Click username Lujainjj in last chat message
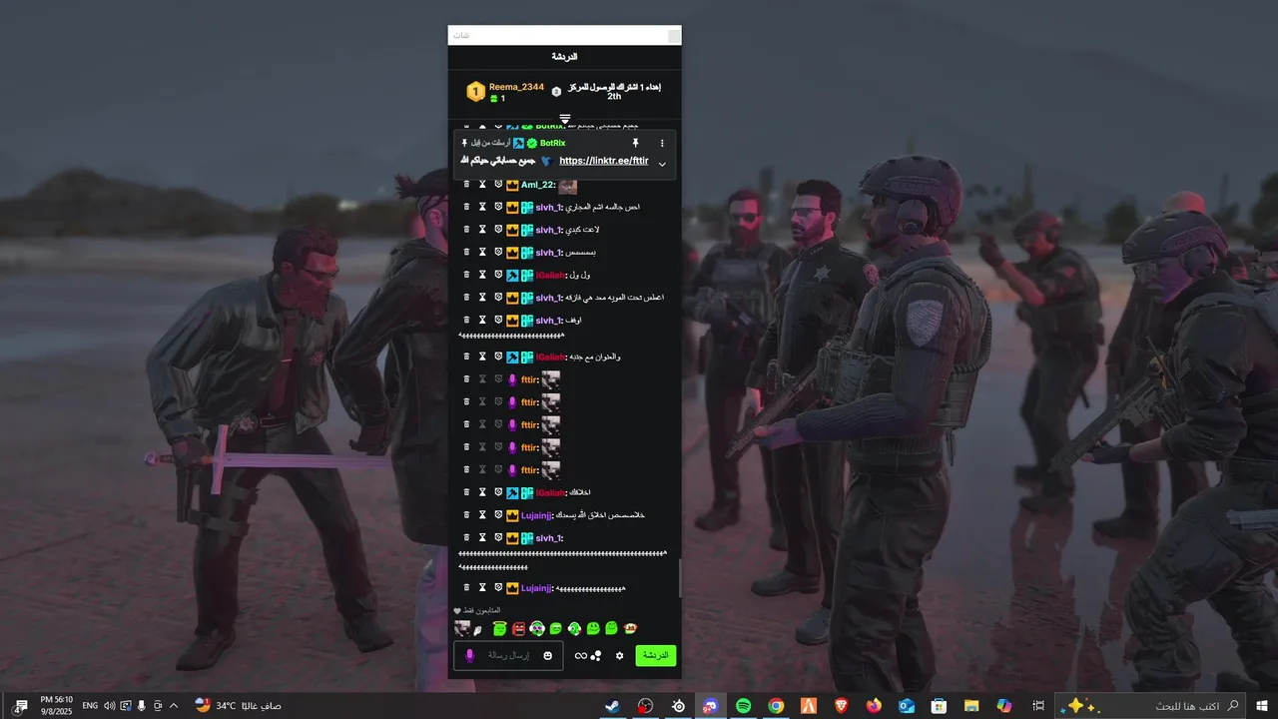This screenshot has width=1278, height=719. [536, 588]
